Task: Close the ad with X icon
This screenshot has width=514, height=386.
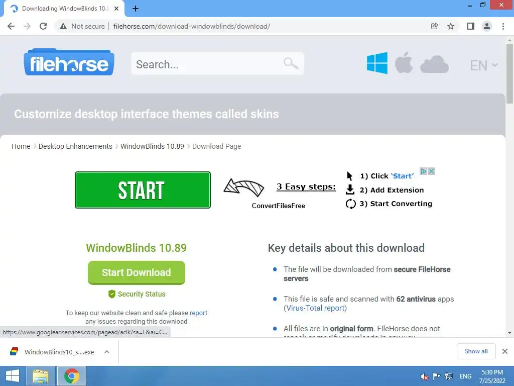Action: pyautogui.click(x=431, y=171)
